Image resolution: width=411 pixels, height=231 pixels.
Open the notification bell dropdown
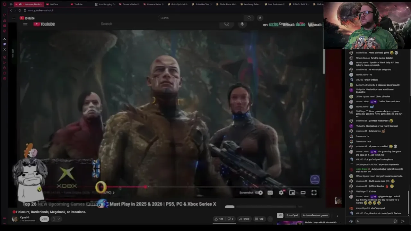(x=56, y=219)
